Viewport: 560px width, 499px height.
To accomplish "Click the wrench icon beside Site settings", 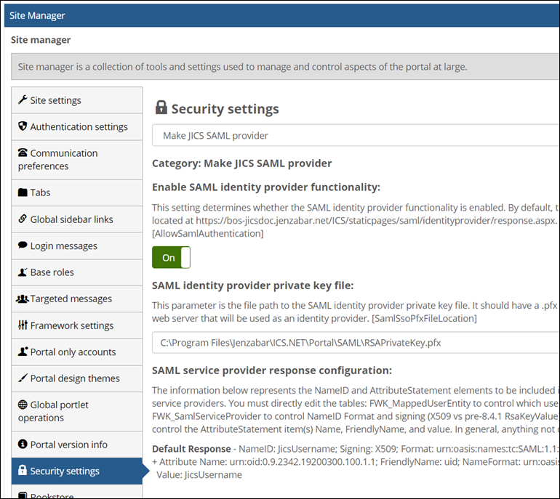I will coord(23,100).
